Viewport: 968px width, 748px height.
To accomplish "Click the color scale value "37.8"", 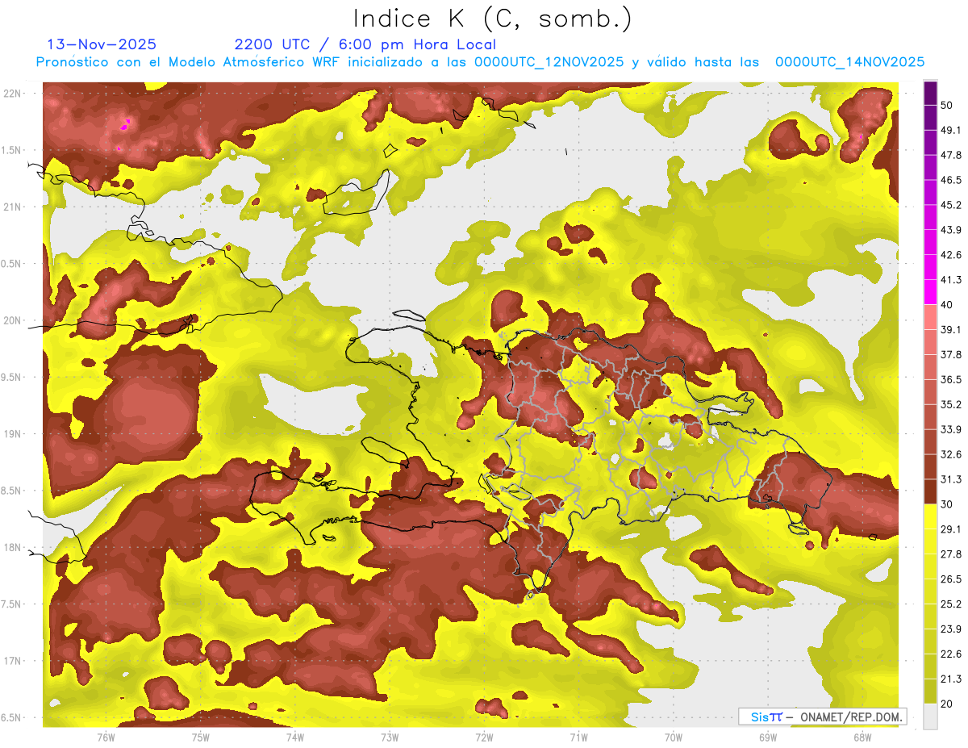I will 951,354.
